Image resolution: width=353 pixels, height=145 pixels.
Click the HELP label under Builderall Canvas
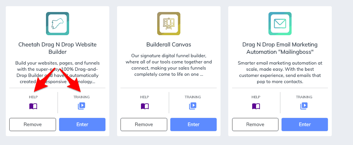click(x=144, y=97)
